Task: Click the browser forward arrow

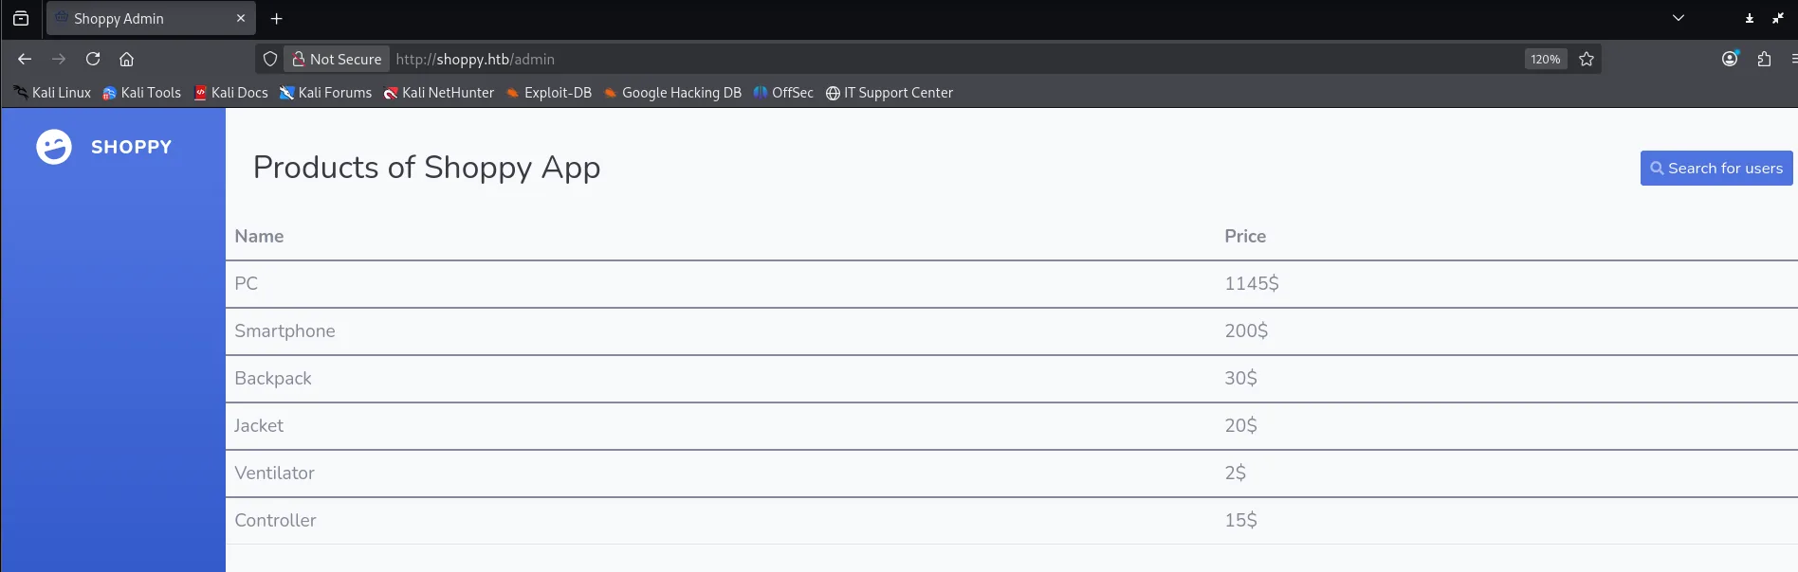Action: pyautogui.click(x=59, y=59)
